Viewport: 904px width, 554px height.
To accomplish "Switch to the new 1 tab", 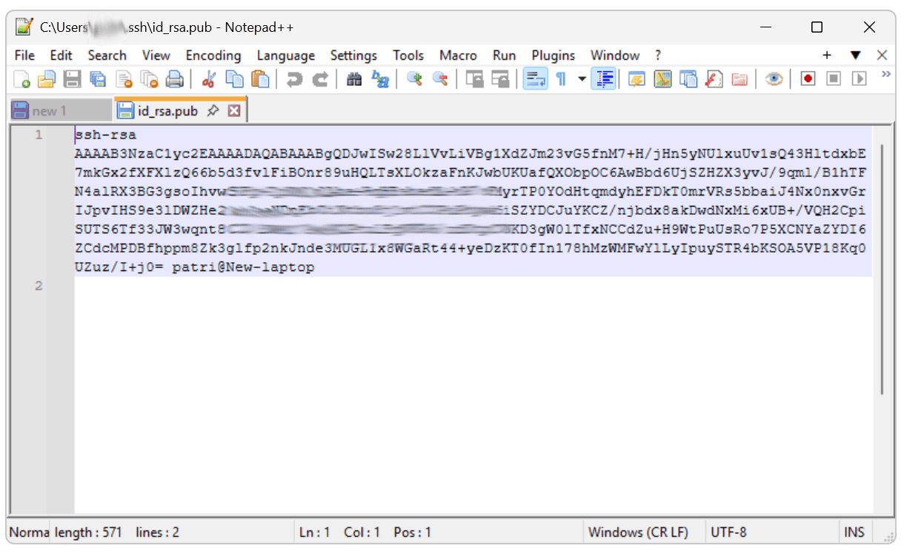I will pyautogui.click(x=60, y=111).
